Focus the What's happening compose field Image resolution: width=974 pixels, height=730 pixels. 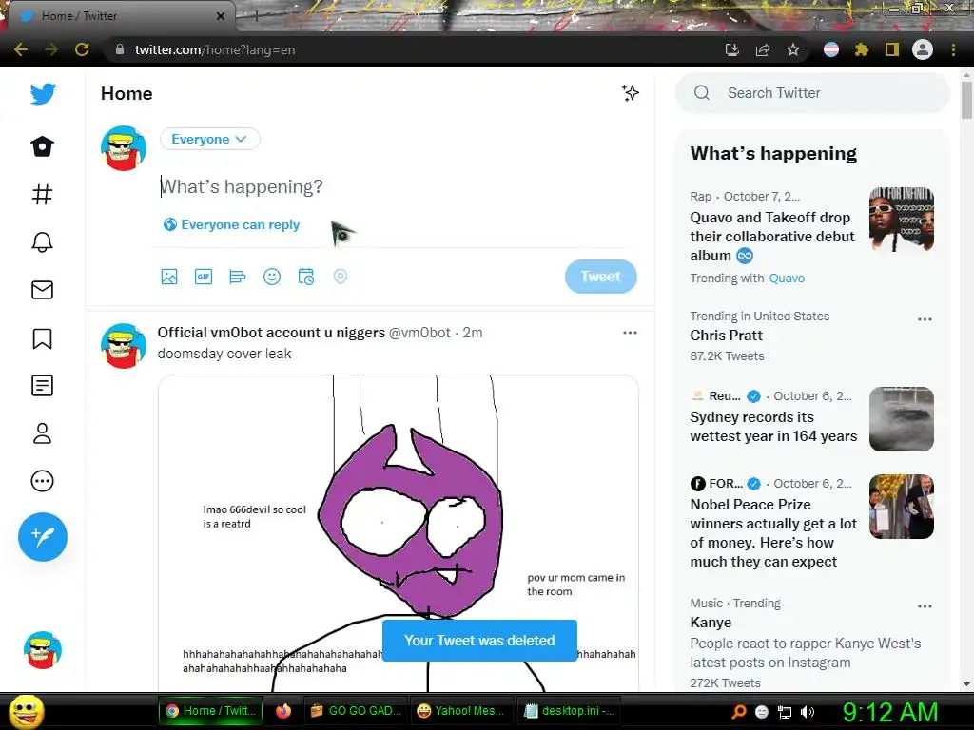(x=398, y=187)
